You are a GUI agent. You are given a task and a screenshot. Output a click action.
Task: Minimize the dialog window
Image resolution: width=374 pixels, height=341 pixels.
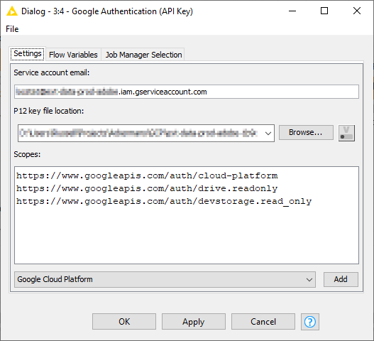[292, 11]
